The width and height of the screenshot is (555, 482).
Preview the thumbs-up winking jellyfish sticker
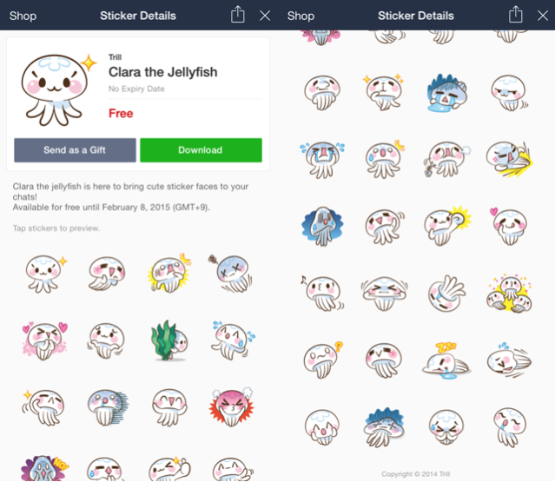coord(169,469)
